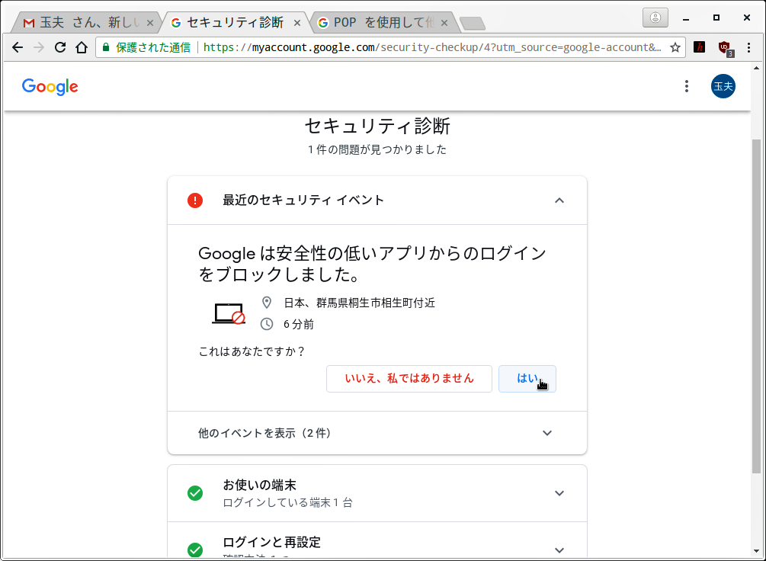Click the green check next to お使いの端末
Viewport: 766px width, 561px height.
pyautogui.click(x=195, y=493)
